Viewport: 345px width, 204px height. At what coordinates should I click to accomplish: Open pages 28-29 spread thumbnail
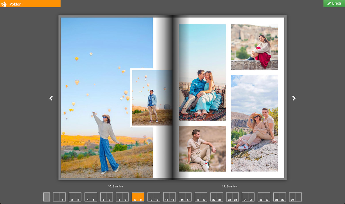pyautogui.click(x=279, y=197)
